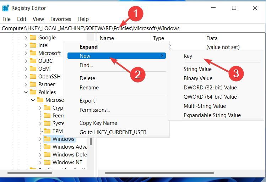Create a new String Value

[216, 69]
